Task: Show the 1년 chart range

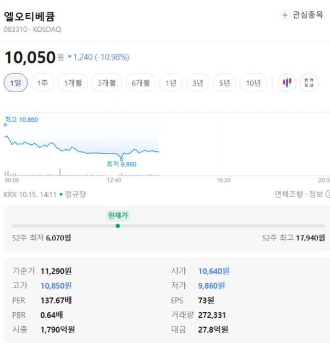Action: pos(171,83)
